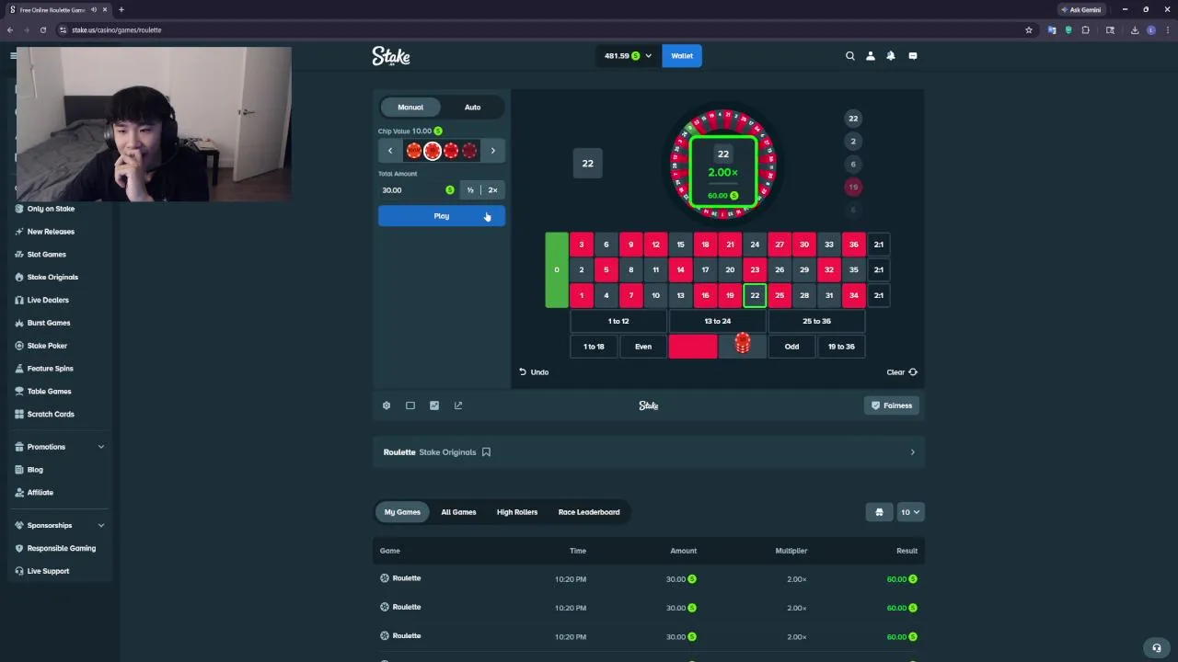Bet on Even
Screen dimensions: 1178x662
click(x=643, y=347)
